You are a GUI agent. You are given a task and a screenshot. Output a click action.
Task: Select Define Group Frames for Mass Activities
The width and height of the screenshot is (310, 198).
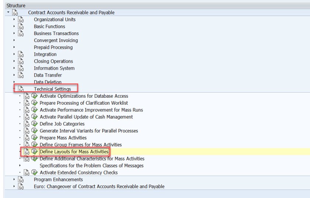[80, 145]
